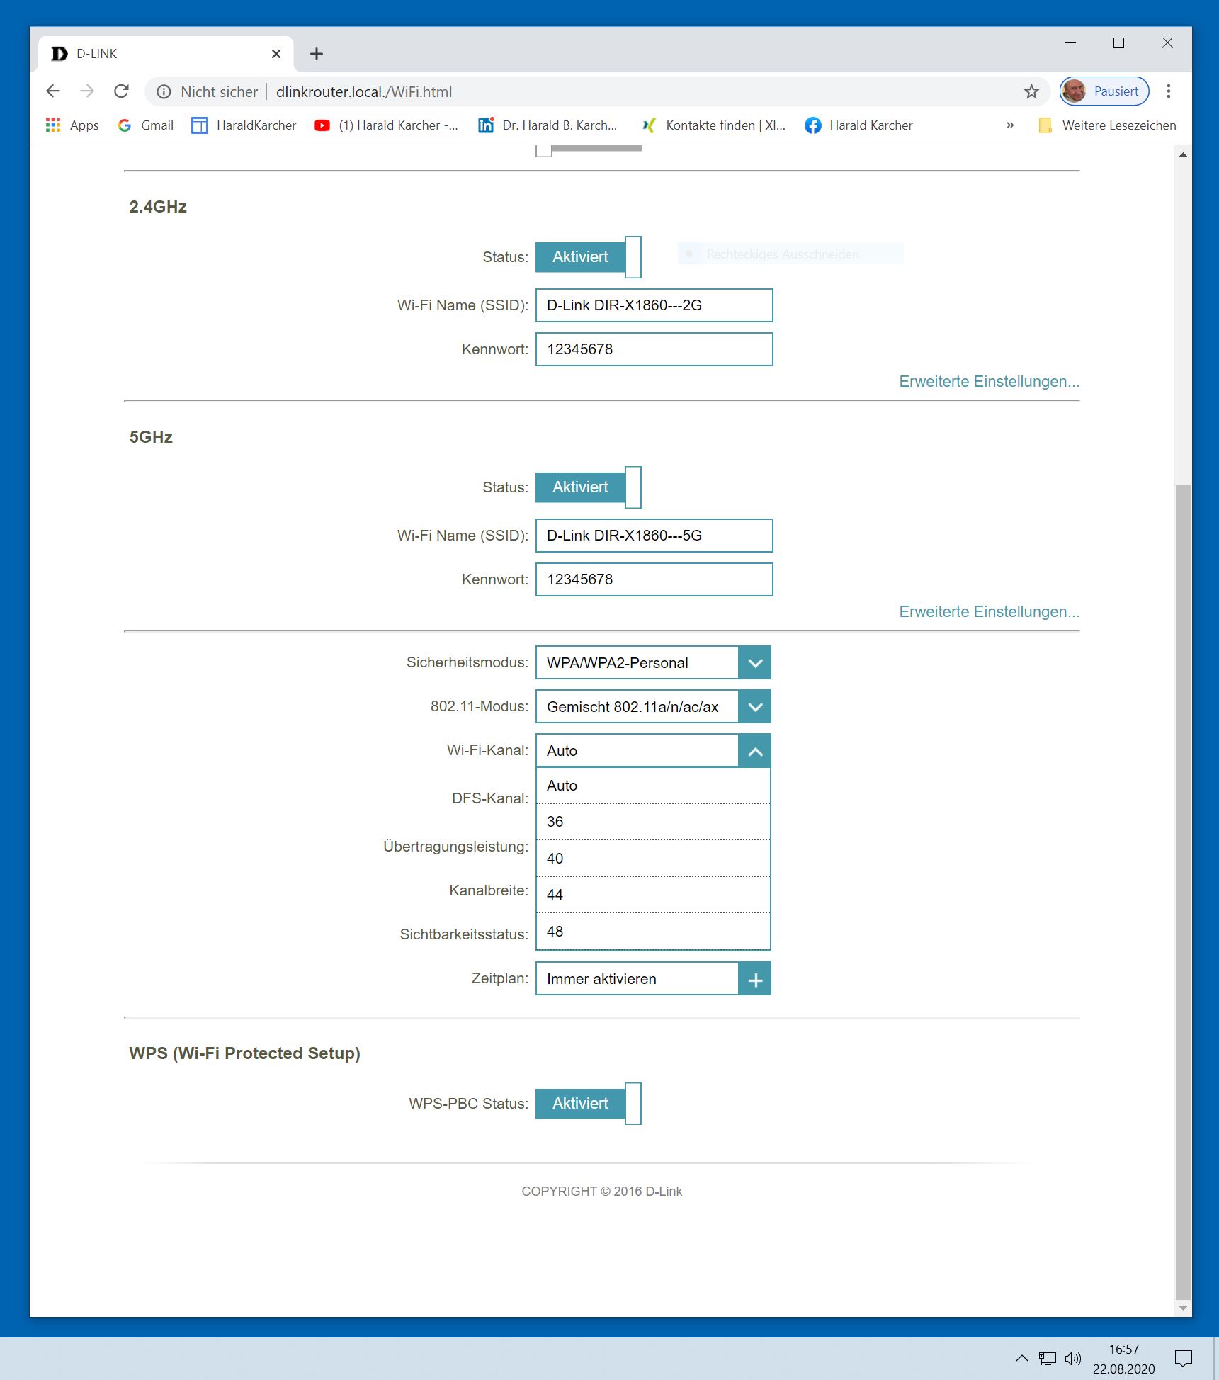Image resolution: width=1219 pixels, height=1380 pixels.
Task: Select channel 44 from the list
Action: [x=653, y=895]
